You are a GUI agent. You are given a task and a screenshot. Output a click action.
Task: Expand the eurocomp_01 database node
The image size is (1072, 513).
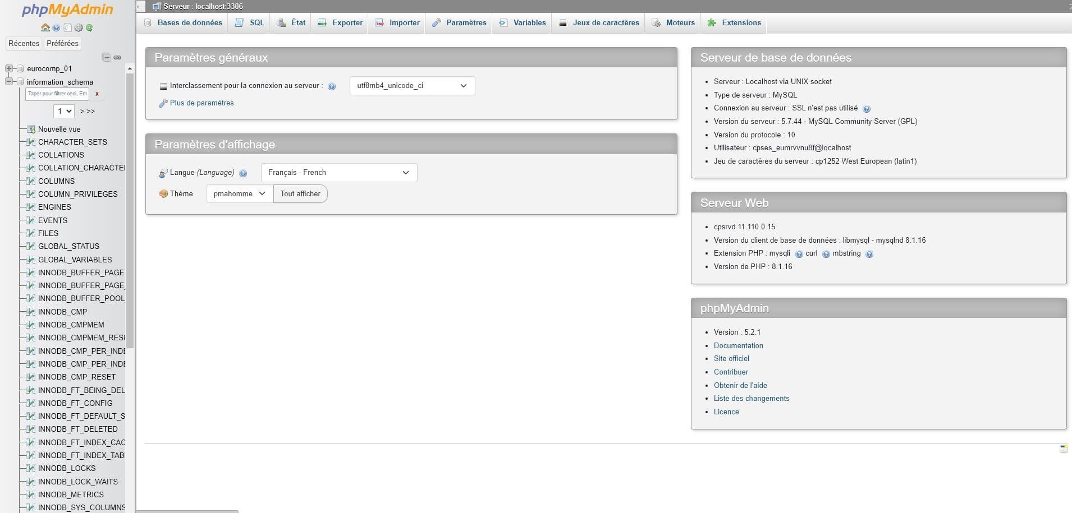pyautogui.click(x=8, y=68)
